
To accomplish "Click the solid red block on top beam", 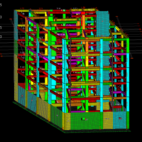I will [x=83, y=13].
